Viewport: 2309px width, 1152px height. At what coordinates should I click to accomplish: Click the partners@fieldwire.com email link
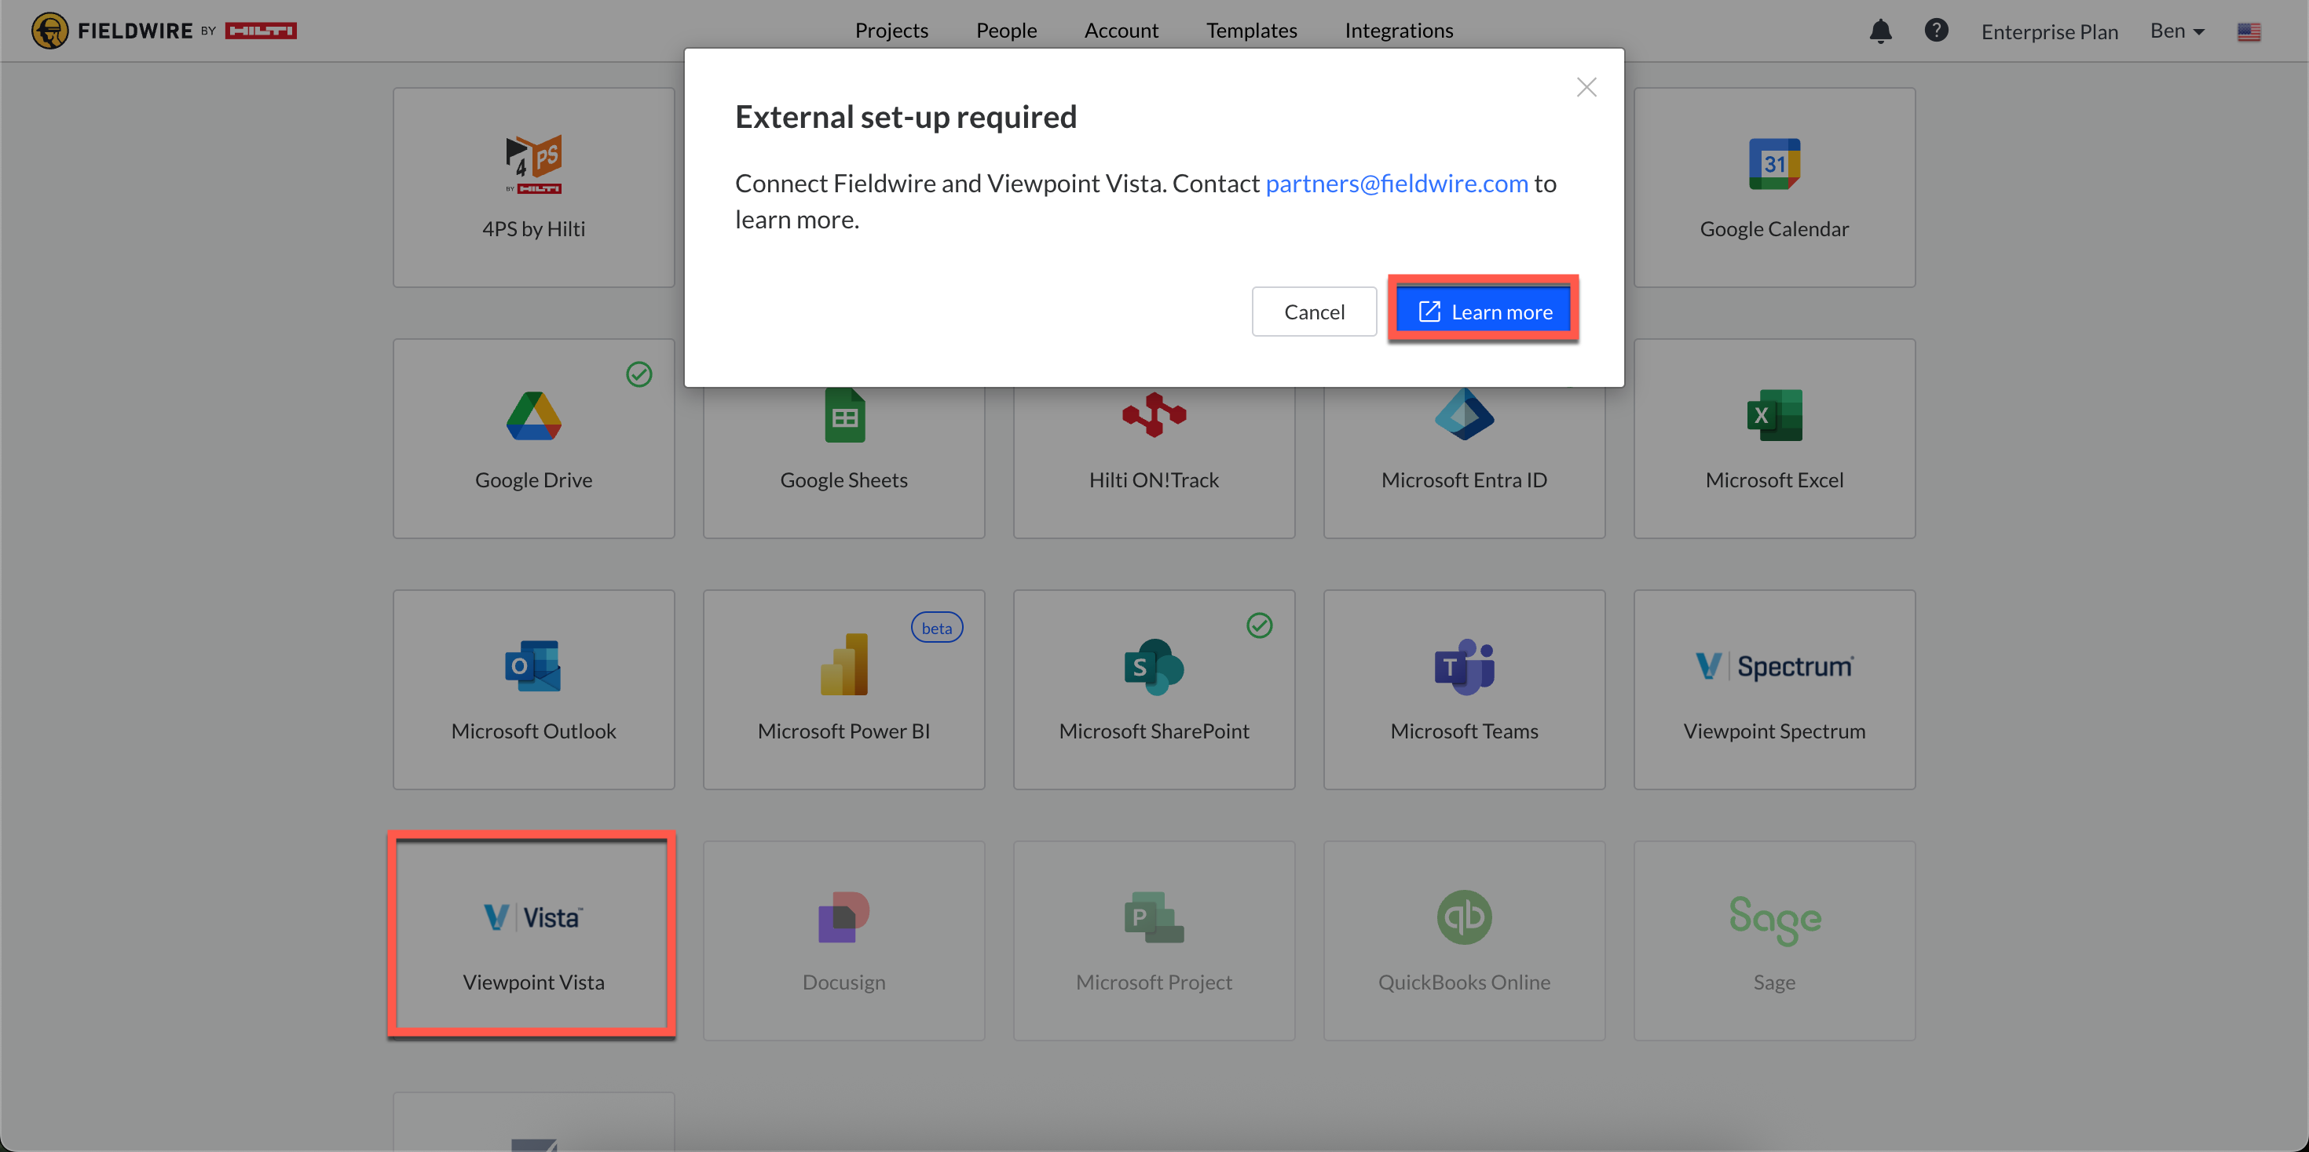tap(1396, 183)
